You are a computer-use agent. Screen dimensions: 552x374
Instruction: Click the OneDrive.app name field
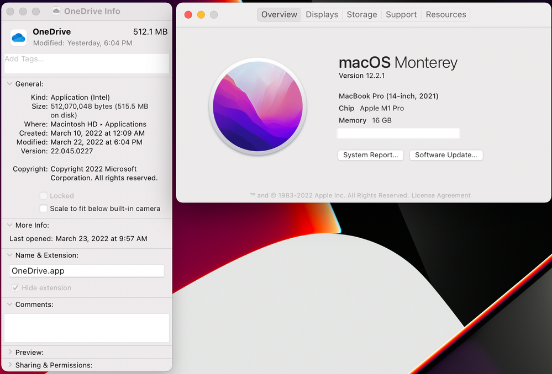click(x=87, y=271)
